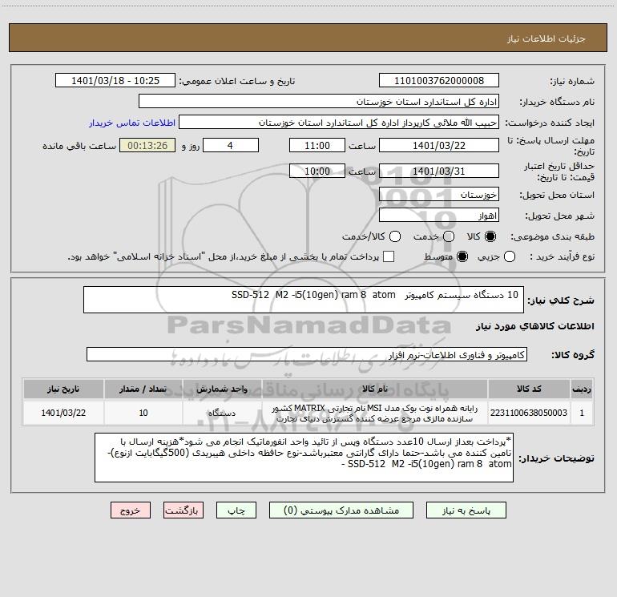
Task: Click the گروه کالا field کامپیوتر و فناوری
Action: (307, 354)
